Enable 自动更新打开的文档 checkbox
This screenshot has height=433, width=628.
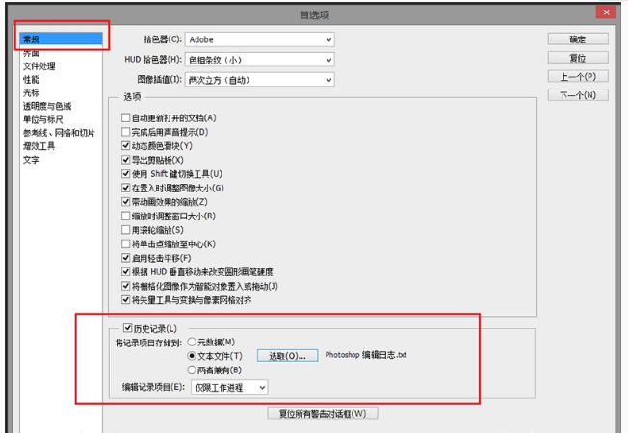click(126, 118)
